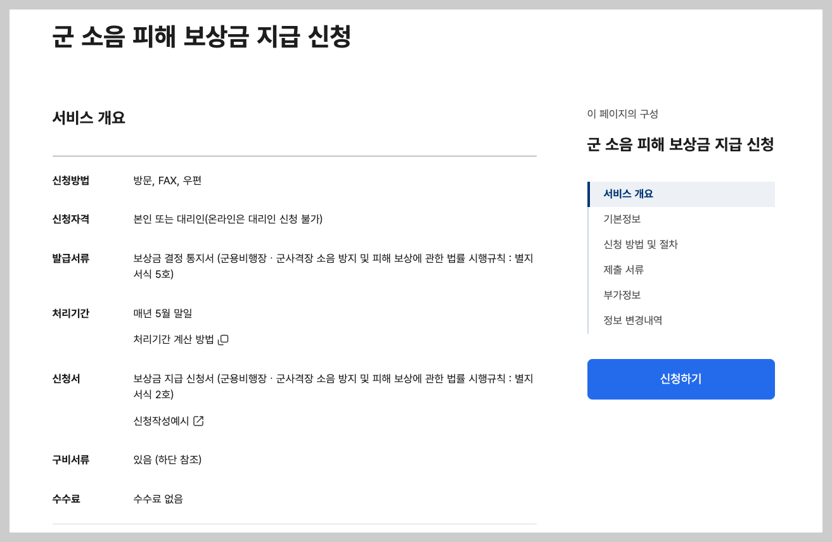
Task: Click the 처리기간 row heading
Action: click(x=70, y=313)
